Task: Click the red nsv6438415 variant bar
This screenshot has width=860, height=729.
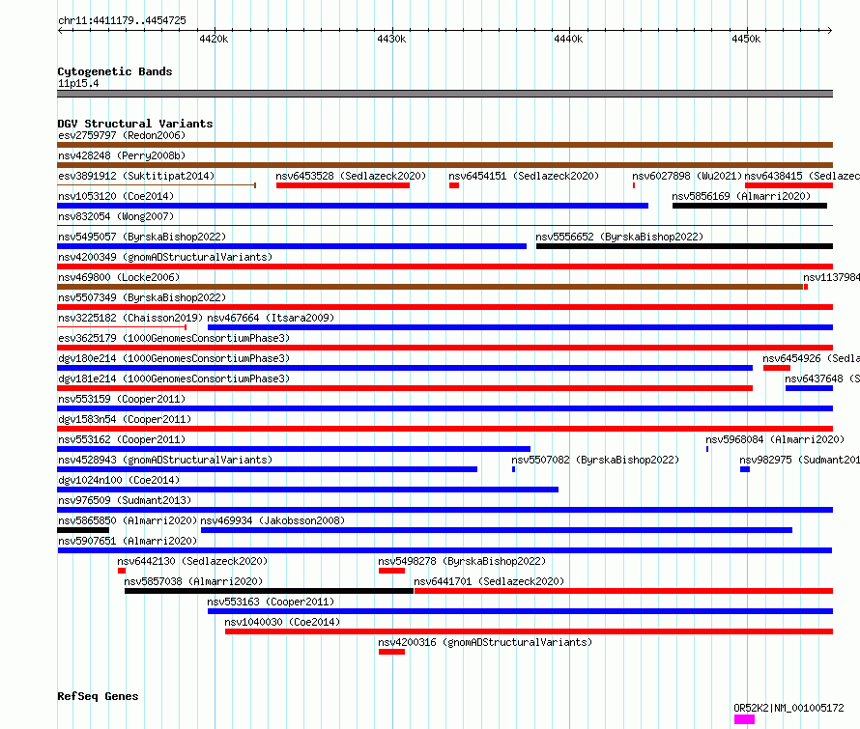Action: (788, 185)
